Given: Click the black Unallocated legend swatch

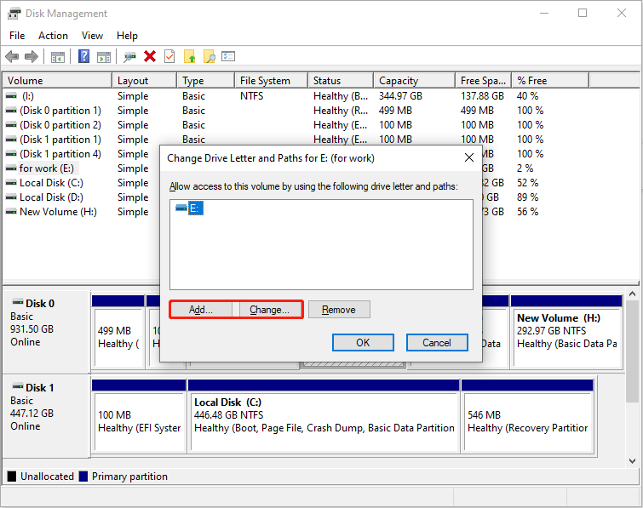Looking at the screenshot, I should (12, 476).
